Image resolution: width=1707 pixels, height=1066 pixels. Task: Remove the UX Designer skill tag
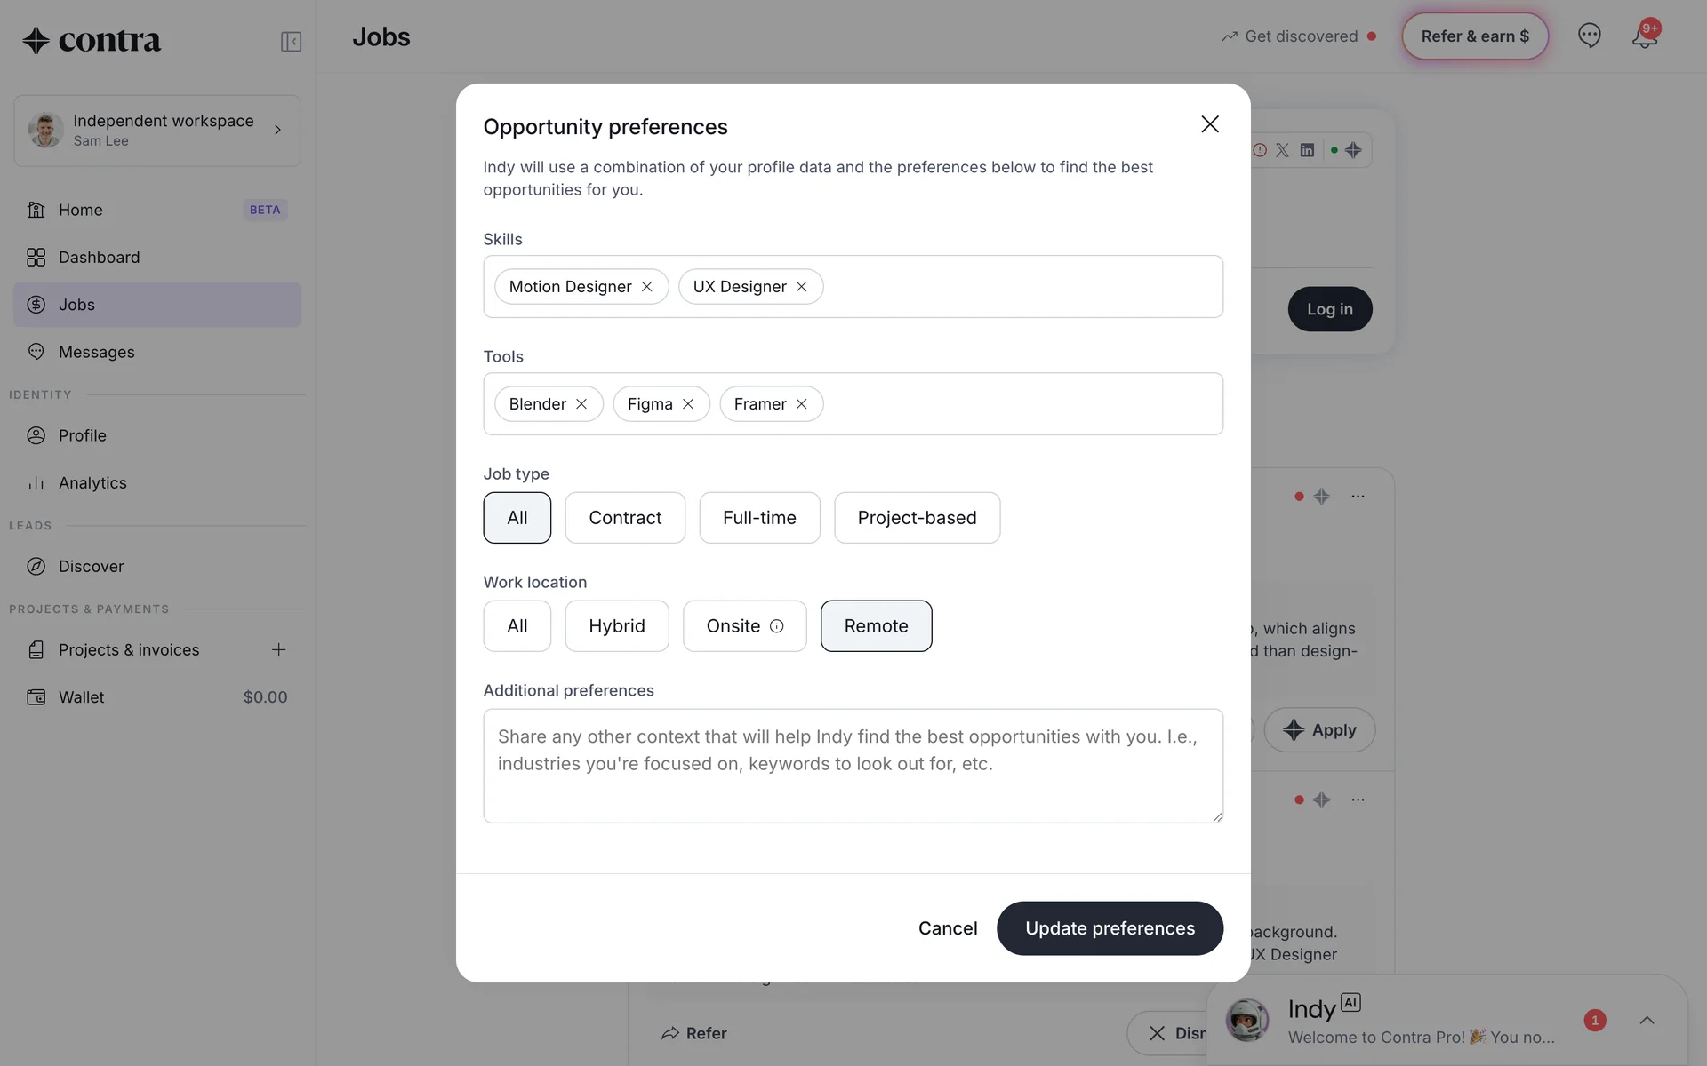[x=801, y=287]
